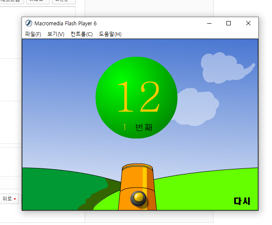Click the orange cannon barrel

[x=138, y=180]
